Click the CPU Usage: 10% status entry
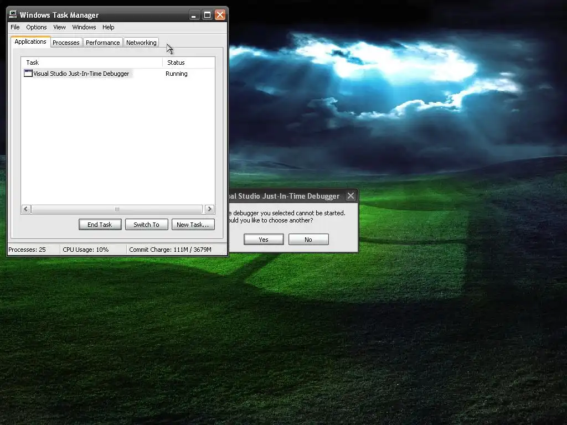The height and width of the screenshot is (425, 567). tap(93, 250)
